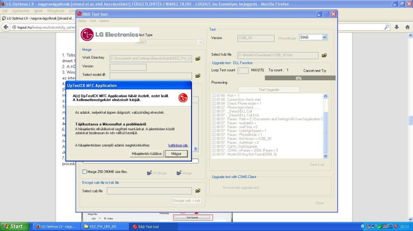Click the Select cab file input field
Viewport: 413px width, 231px height.
click(149, 191)
